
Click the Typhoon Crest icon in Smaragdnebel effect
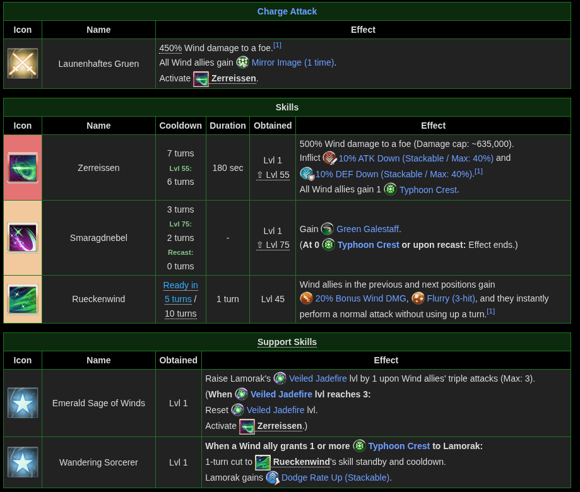[x=328, y=244]
